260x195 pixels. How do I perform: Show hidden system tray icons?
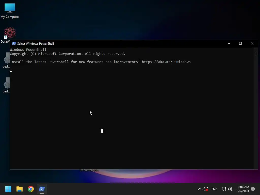200,189
